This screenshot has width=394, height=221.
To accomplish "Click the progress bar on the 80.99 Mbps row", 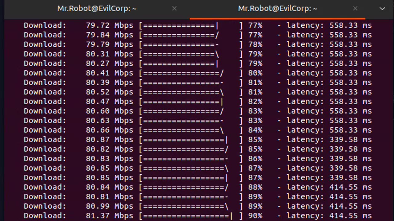I will point(191,206).
